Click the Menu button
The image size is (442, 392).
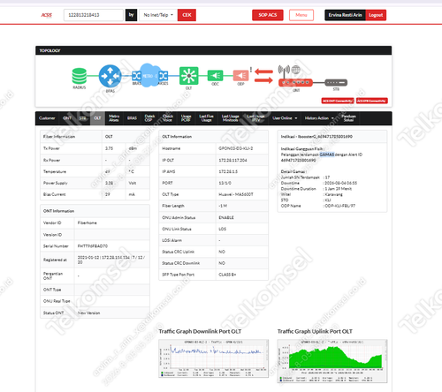coord(301,15)
